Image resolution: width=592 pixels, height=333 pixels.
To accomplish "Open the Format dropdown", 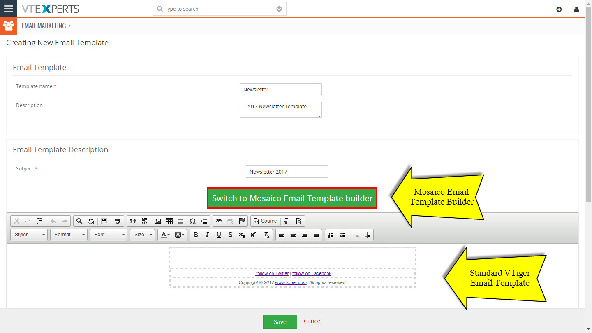I will pyautogui.click(x=69, y=235).
